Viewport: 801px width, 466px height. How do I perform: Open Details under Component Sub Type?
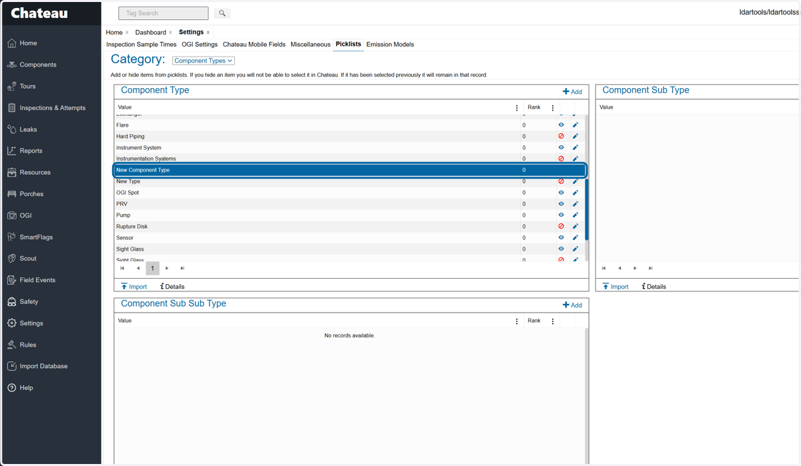(653, 287)
